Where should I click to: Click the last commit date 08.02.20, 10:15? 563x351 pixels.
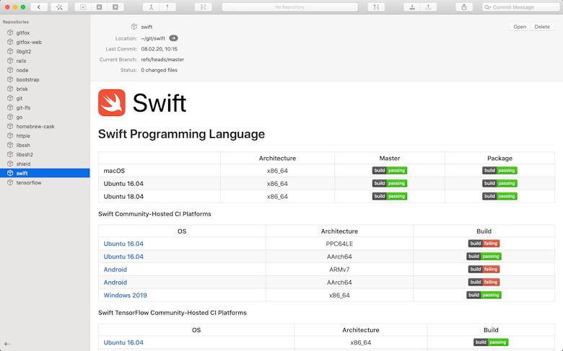click(159, 49)
